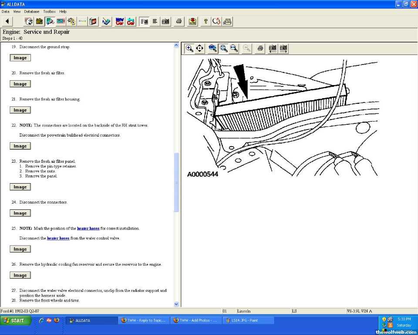The image size is (418, 335).
Task: Open the Windows Start menu
Action: click(16, 321)
